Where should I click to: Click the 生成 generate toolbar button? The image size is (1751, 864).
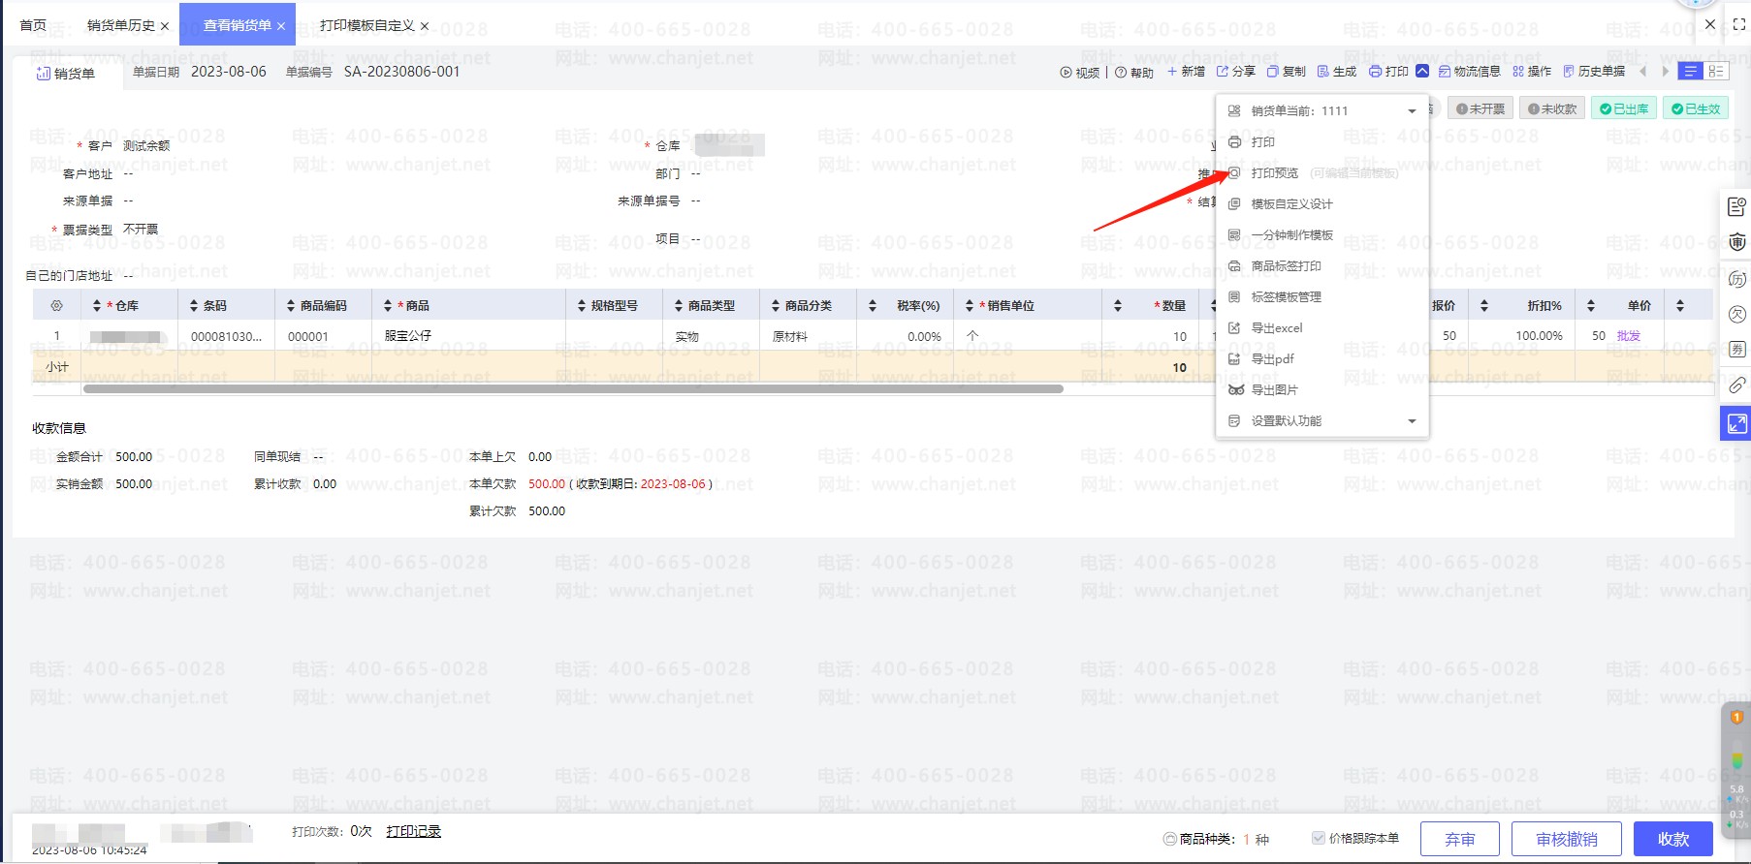coord(1337,72)
